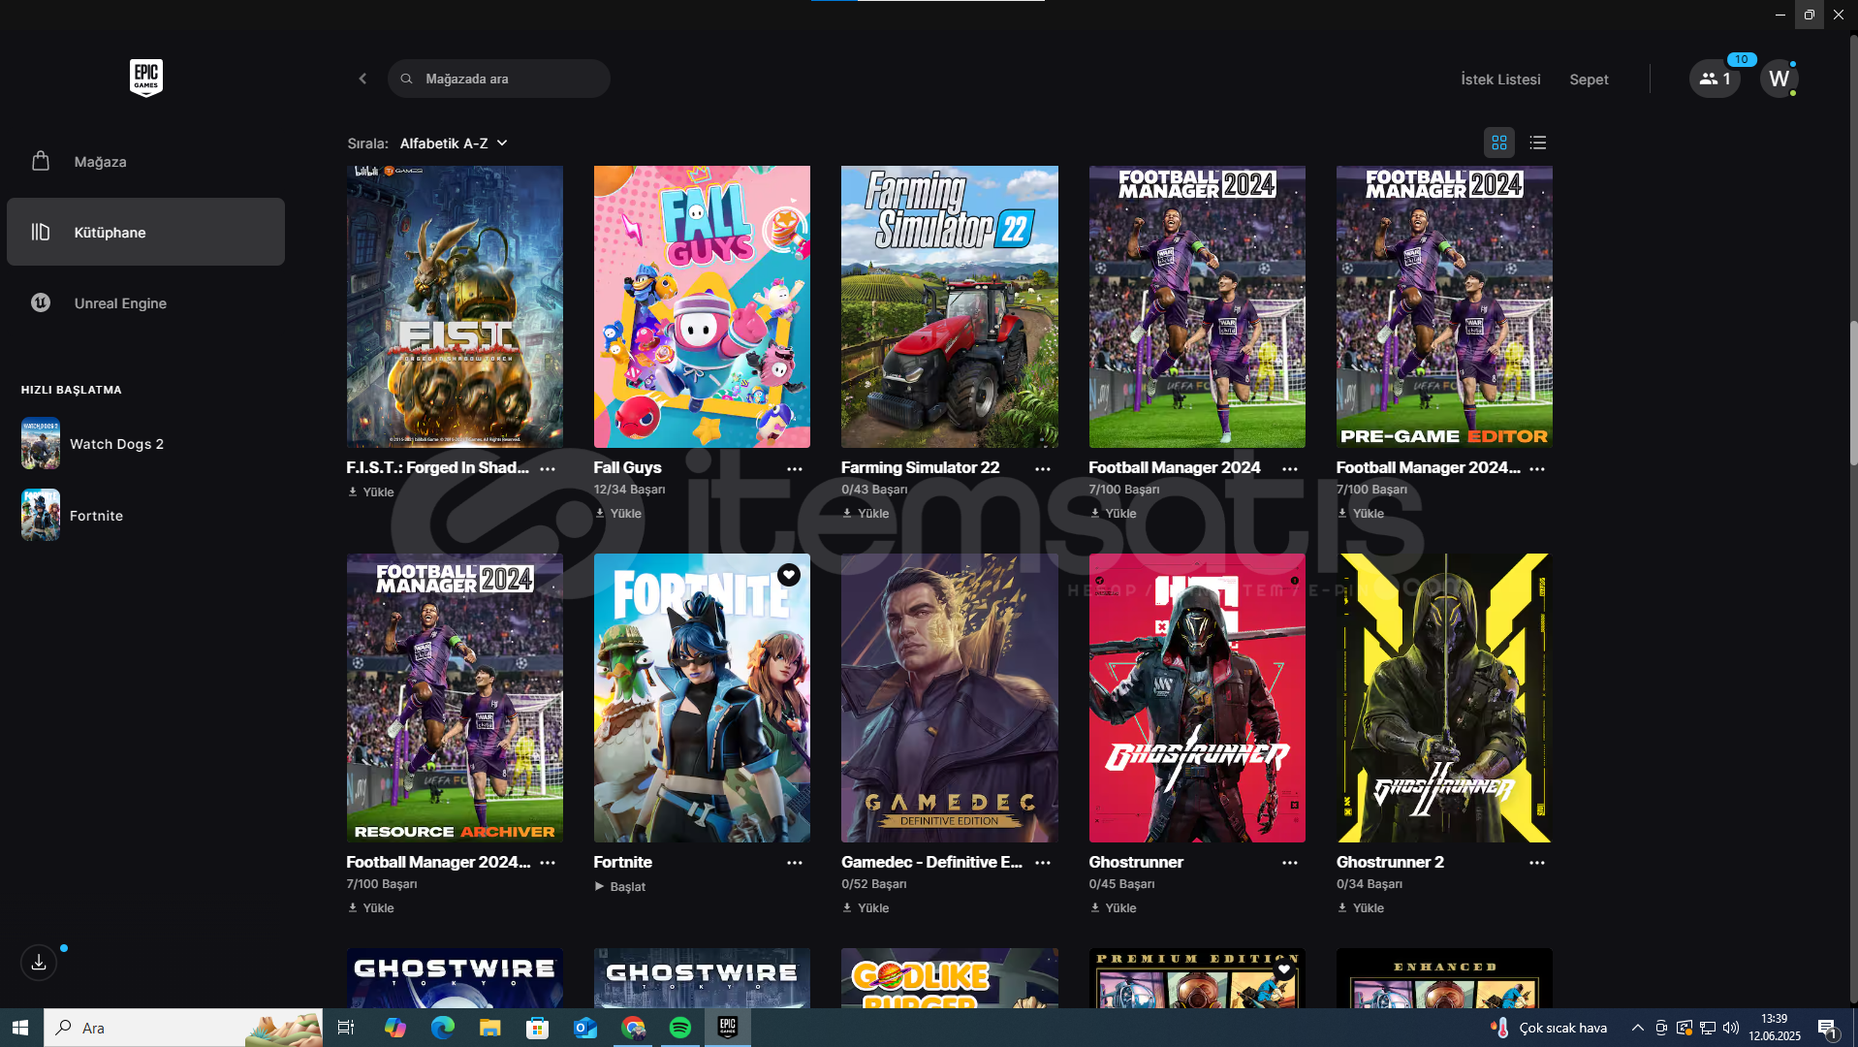The image size is (1858, 1047).
Task: Open F.I.S.T. cover art
Action: tap(455, 306)
